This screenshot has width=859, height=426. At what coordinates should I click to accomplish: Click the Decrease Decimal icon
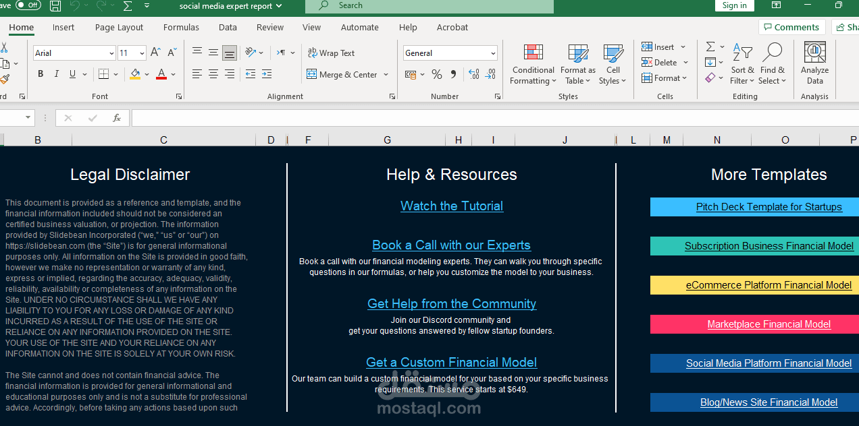pos(490,74)
